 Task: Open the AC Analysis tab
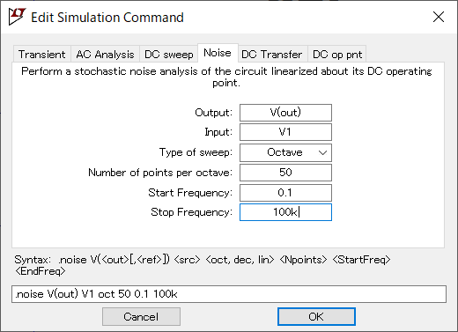pyautogui.click(x=105, y=55)
